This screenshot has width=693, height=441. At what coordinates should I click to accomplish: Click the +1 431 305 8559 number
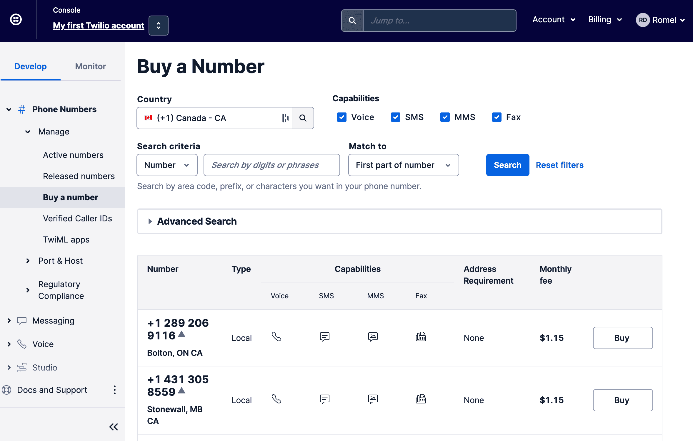click(178, 386)
